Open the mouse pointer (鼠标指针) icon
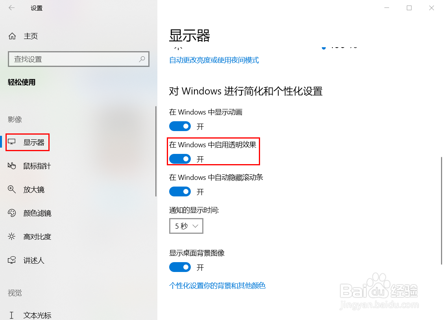Screen dimensions: 443x320 tap(11, 166)
